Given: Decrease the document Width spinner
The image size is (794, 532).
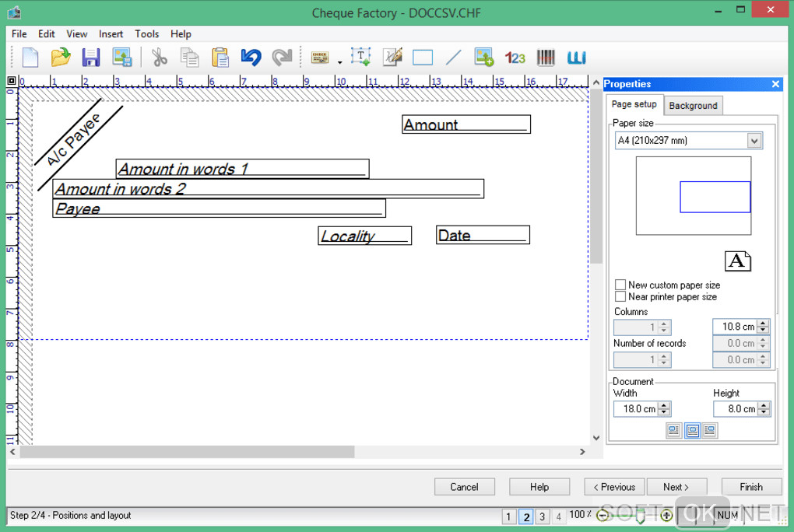Looking at the screenshot, I should click(664, 412).
